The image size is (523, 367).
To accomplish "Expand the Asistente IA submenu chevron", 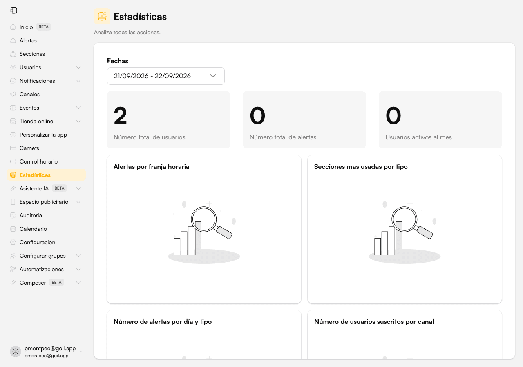I will coord(78,188).
